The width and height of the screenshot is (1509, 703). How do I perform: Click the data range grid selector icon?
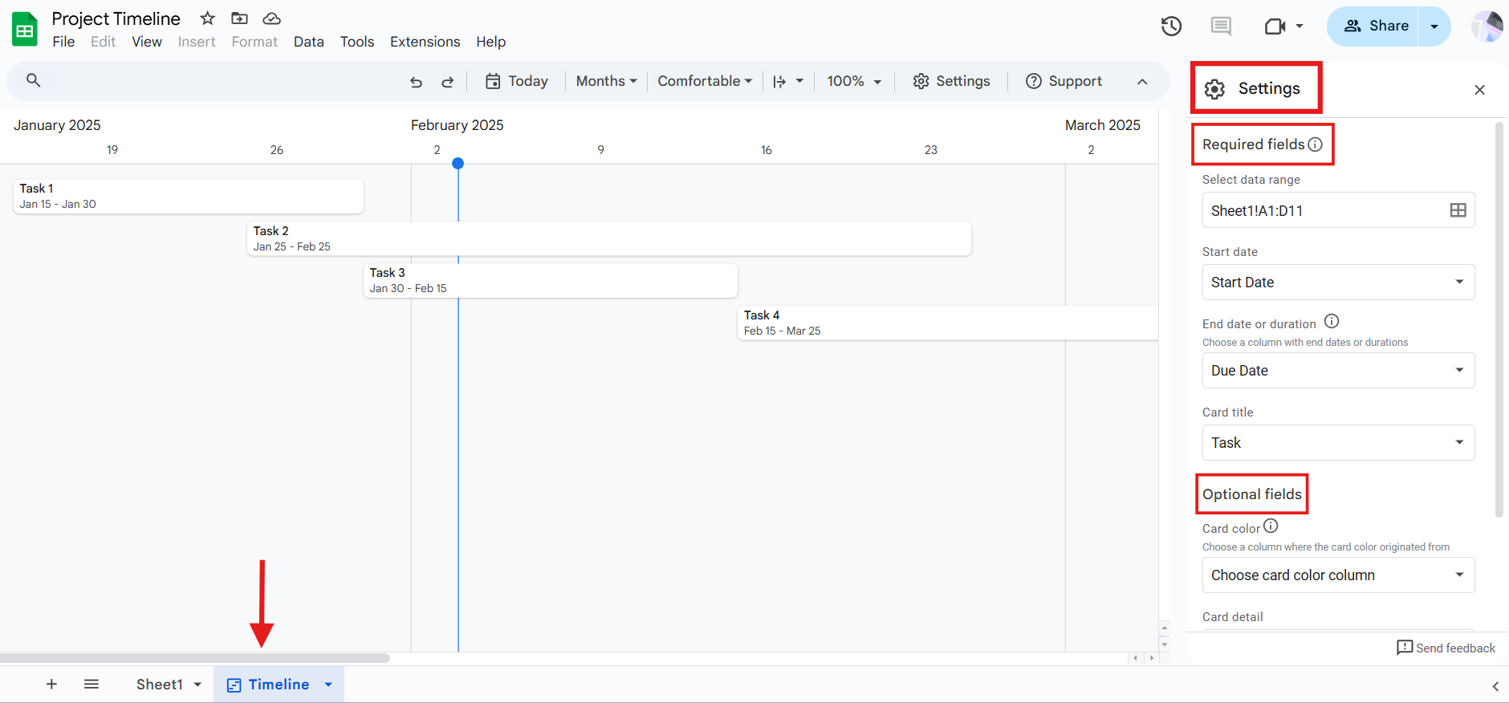[1458, 210]
